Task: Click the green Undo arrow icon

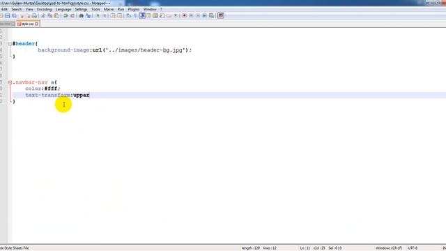Action: click(x=66, y=15)
